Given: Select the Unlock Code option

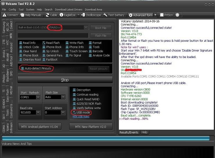Looking at the screenshot, I should click(29, 47).
